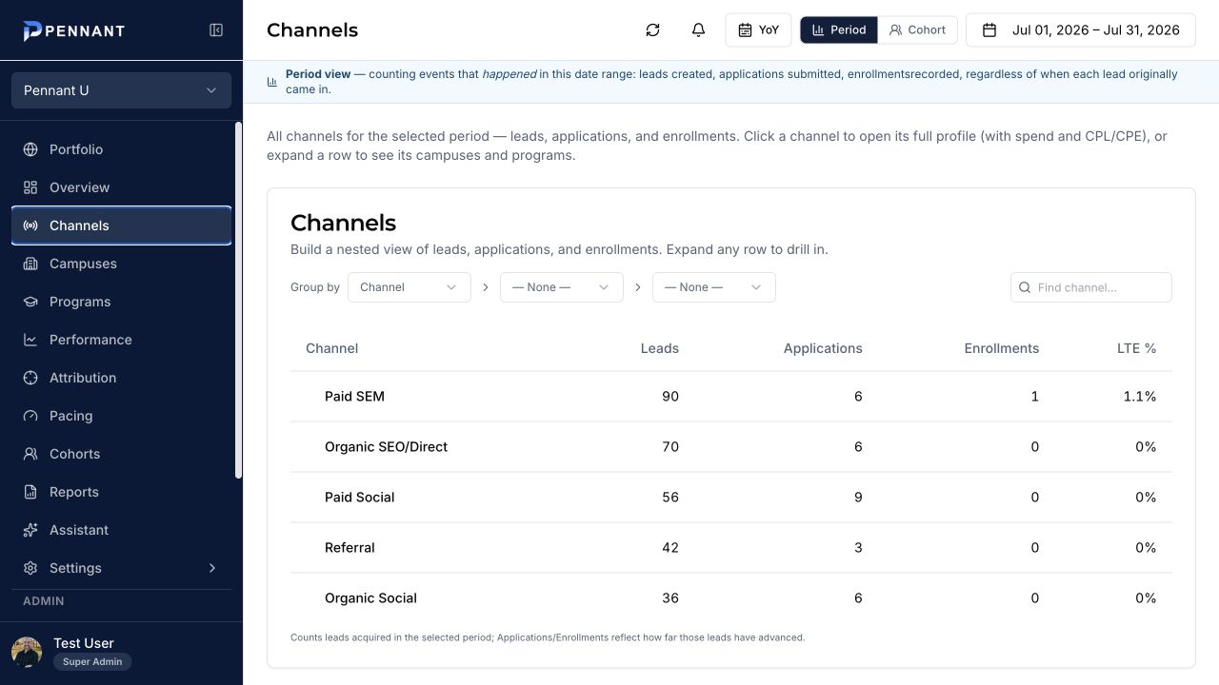
Task: Open the Assistant page
Action: point(121,530)
